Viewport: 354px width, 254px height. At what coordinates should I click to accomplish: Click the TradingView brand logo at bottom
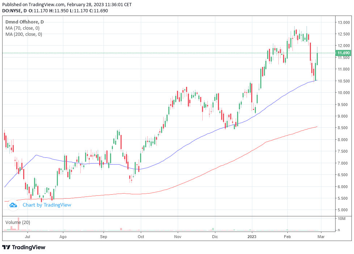24,247
